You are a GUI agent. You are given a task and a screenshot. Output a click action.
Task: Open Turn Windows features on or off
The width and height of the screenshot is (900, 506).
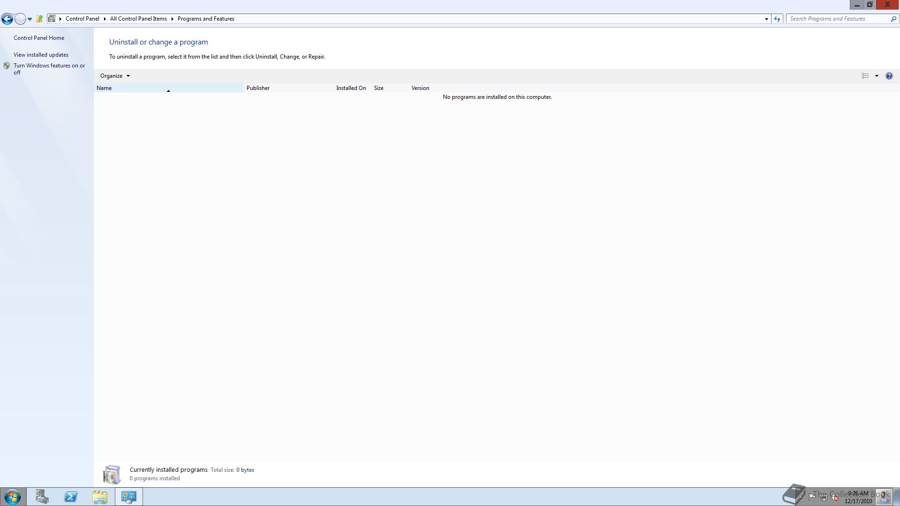pos(49,69)
